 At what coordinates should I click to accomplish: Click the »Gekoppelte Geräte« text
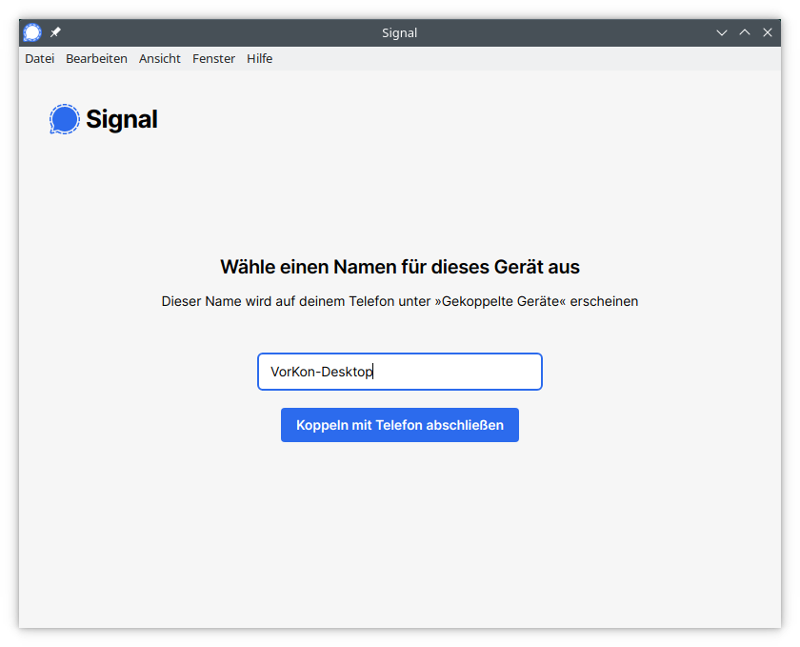pyautogui.click(x=500, y=301)
